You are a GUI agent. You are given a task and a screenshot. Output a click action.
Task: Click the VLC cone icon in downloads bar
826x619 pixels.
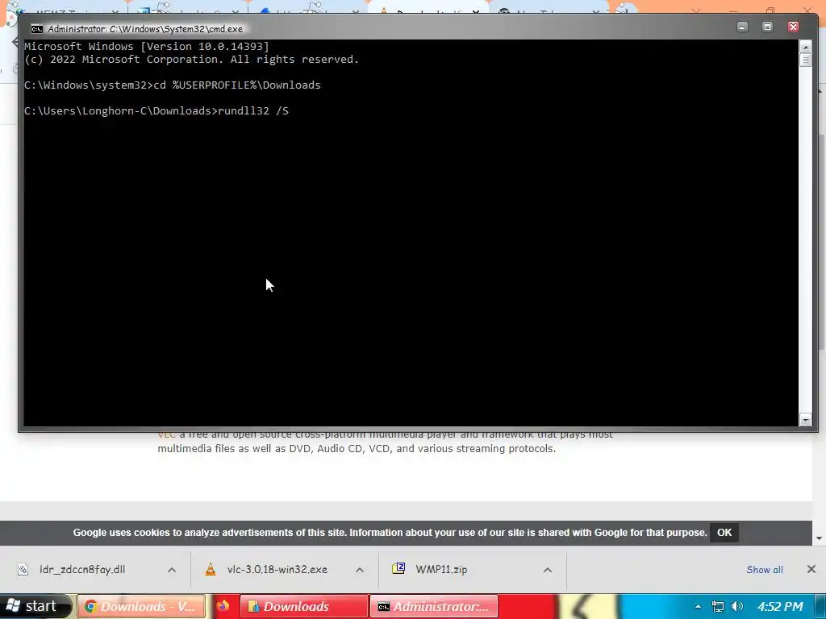pyautogui.click(x=211, y=569)
